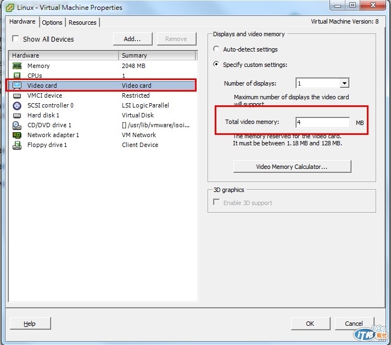391x345 pixels.
Task: Click the Memory chip icon
Action: [x=17, y=66]
